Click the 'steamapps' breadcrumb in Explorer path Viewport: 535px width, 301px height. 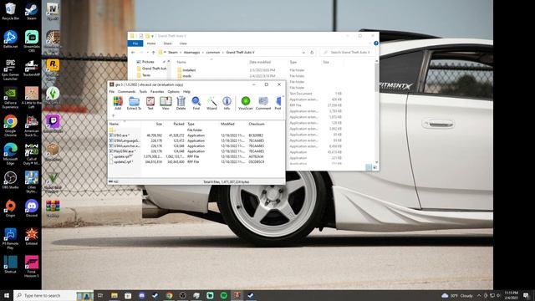coord(191,53)
